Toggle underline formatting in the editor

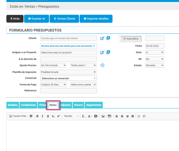[48, 116]
